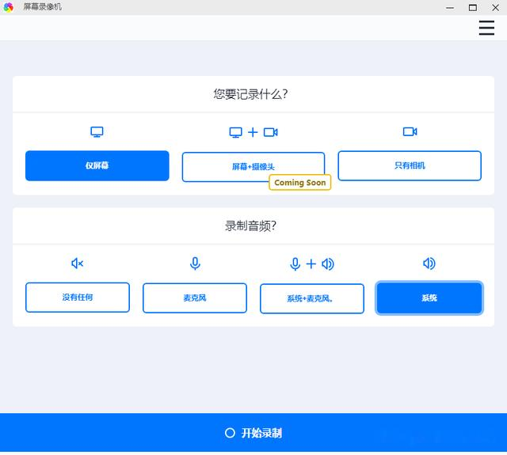This screenshot has height=455, width=507.
Task: Click the speaker icon above 系统
Action: tap(429, 264)
